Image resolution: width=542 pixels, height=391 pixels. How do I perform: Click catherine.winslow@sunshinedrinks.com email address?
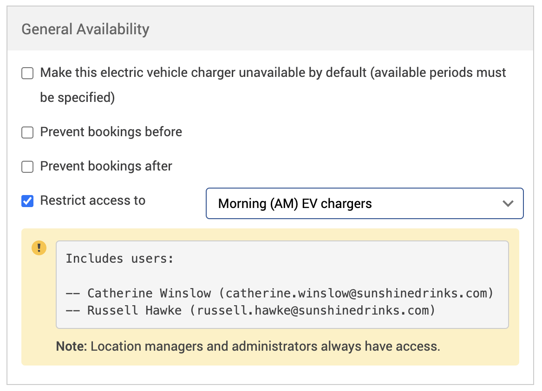point(356,293)
